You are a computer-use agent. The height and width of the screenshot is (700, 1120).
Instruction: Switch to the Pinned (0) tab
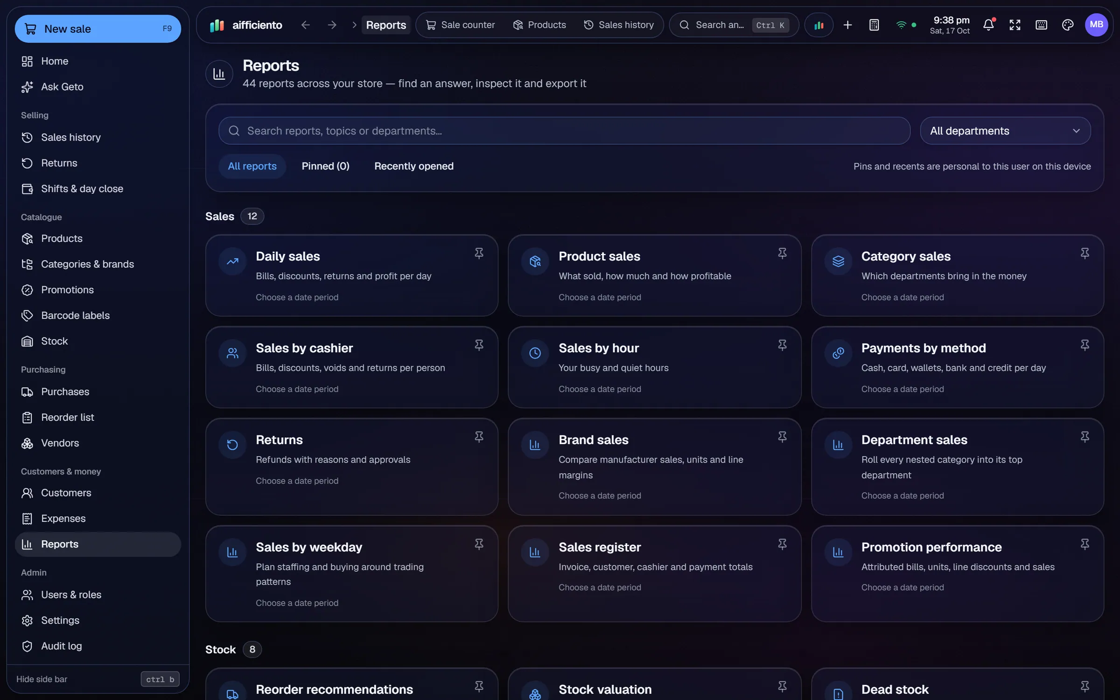(x=325, y=166)
